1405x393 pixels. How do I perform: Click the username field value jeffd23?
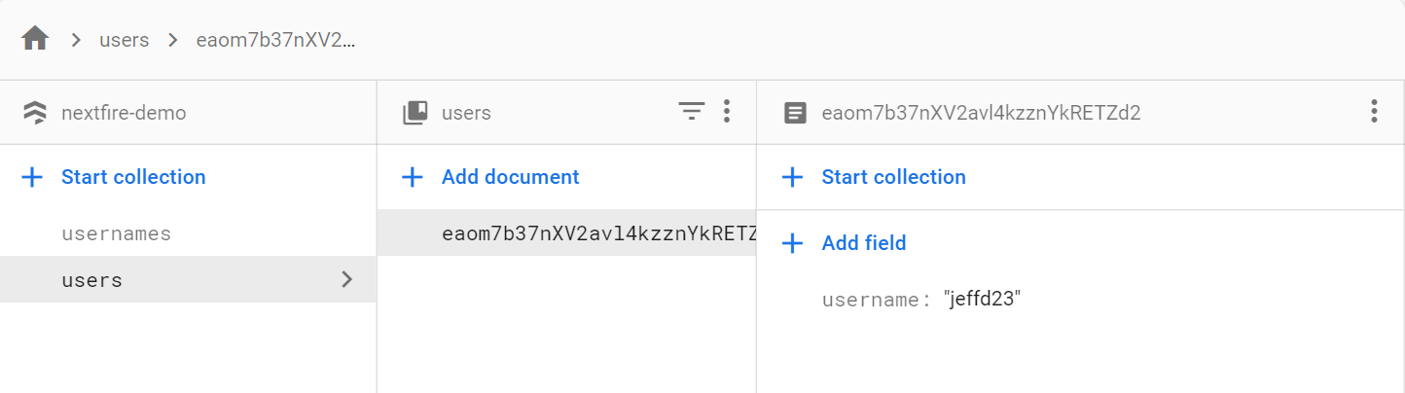coord(982,300)
